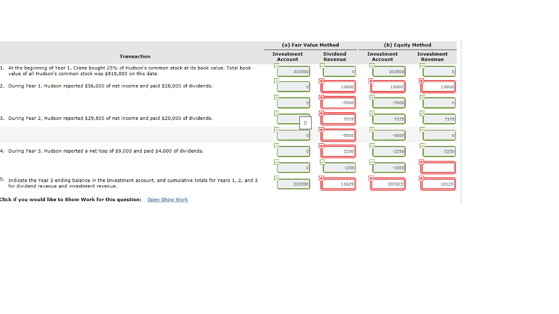Viewport: 559px width, 314px height.
Task: Click the empty Investment Revenue input box
Action: click(438, 168)
